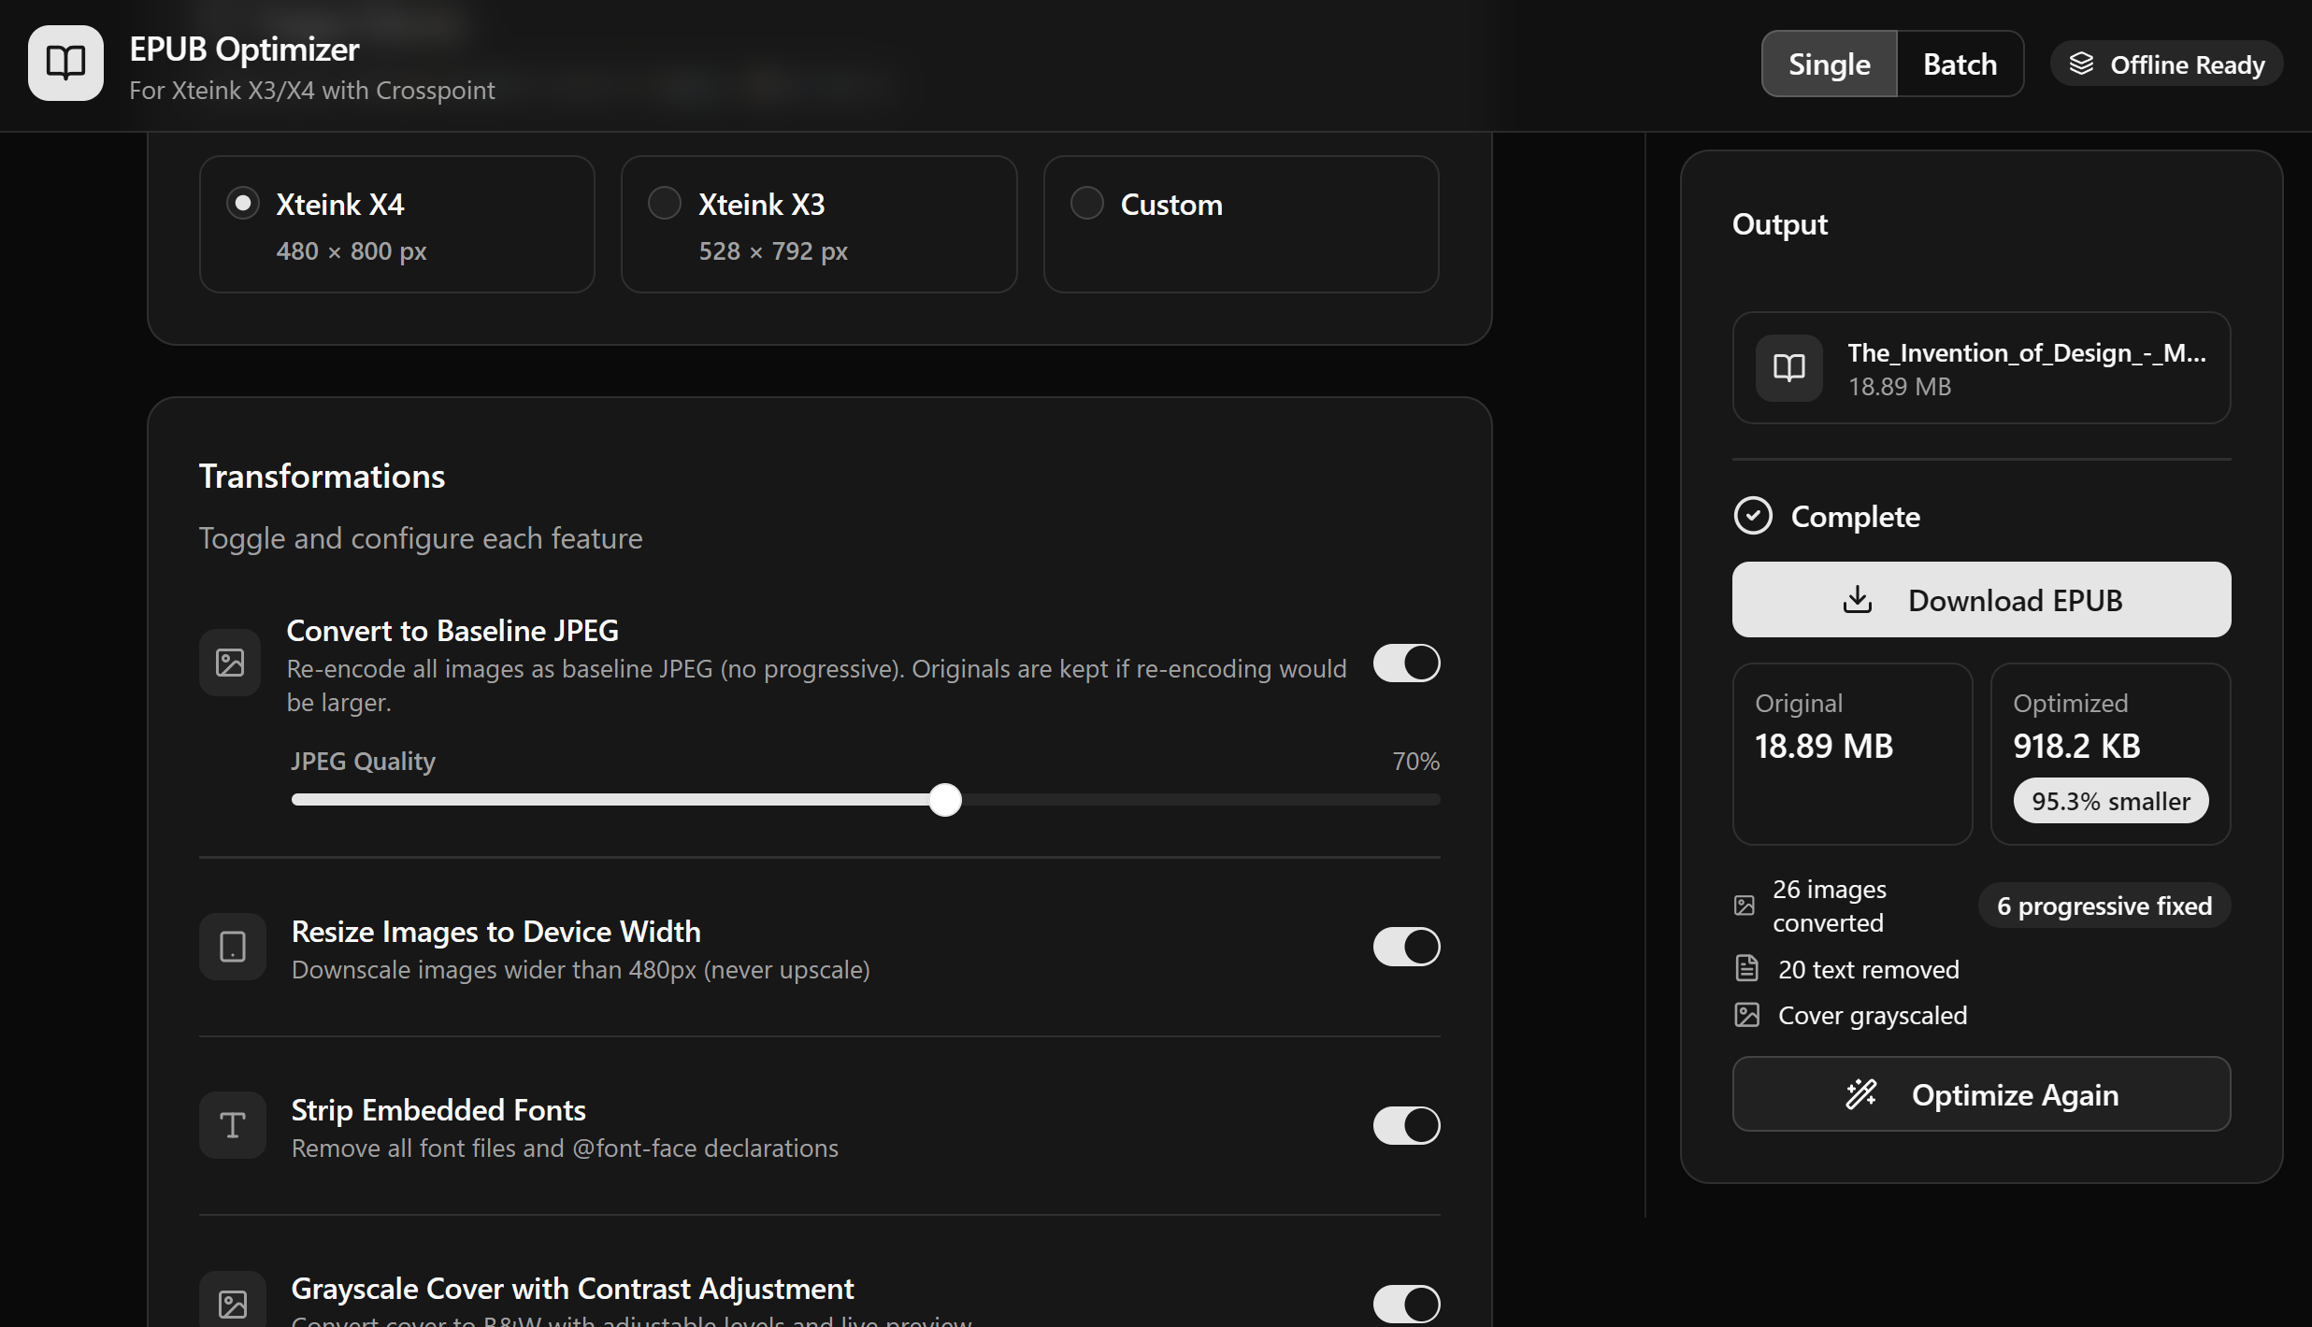Select the Xteink X4 radio option

click(243, 203)
